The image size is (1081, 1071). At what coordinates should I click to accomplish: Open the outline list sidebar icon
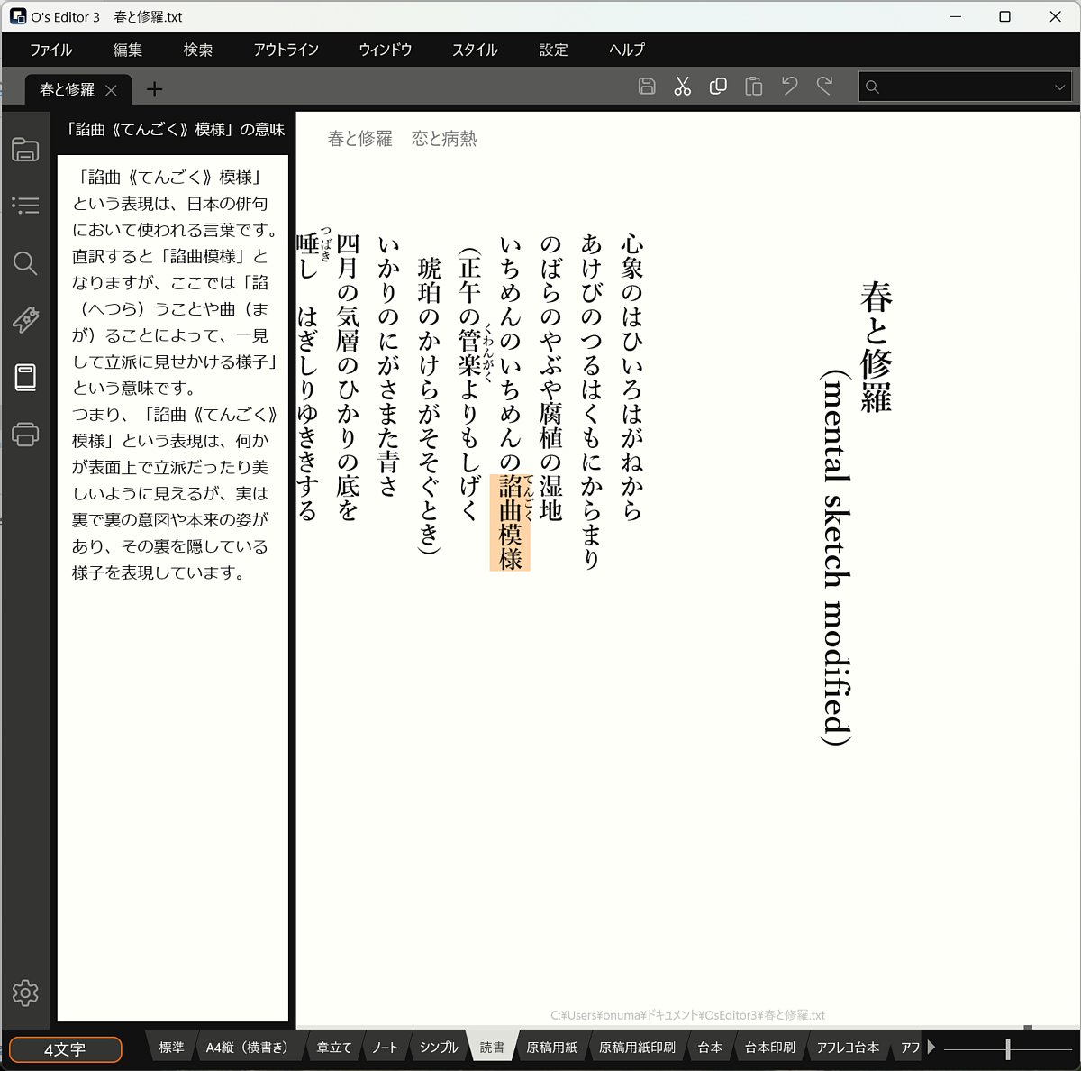[25, 206]
